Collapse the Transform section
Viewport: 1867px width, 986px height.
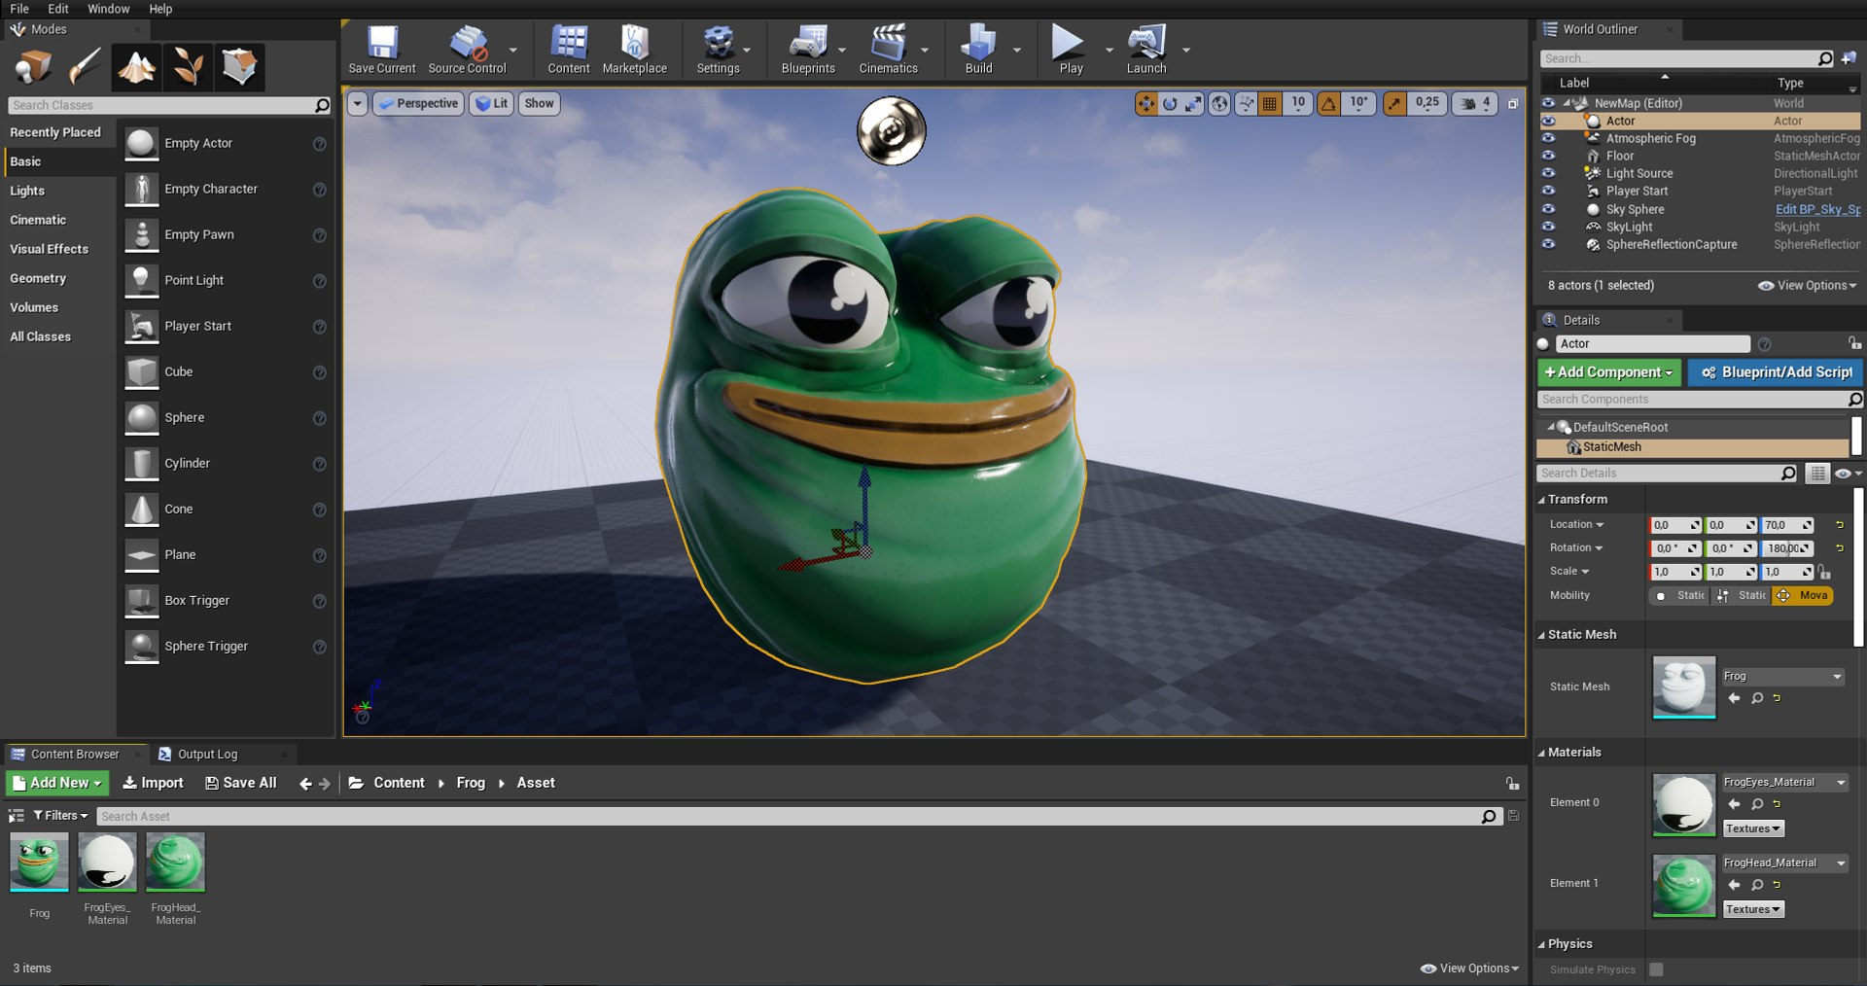[x=1541, y=500]
